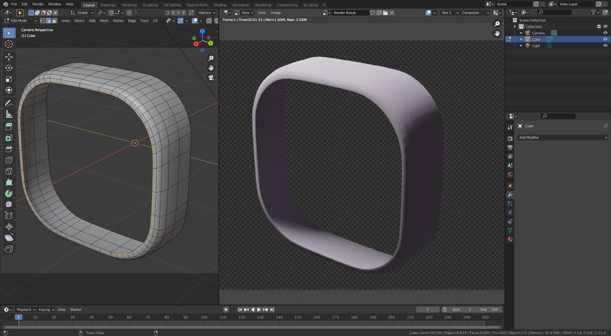611x336 pixels.
Task: Toggle X axis mirror
Action: (x=173, y=13)
